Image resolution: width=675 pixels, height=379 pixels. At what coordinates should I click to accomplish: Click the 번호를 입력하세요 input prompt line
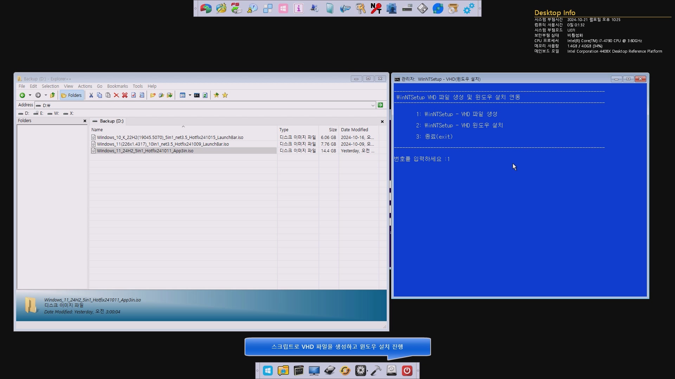click(422, 159)
